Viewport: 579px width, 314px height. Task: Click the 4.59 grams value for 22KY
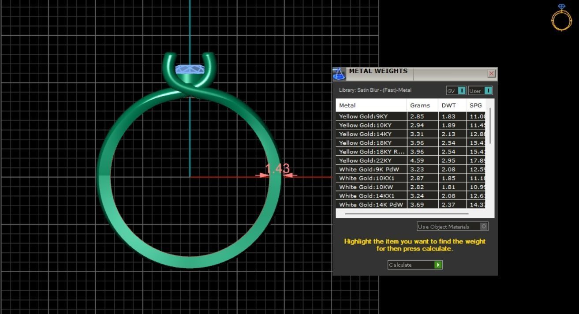pyautogui.click(x=417, y=161)
